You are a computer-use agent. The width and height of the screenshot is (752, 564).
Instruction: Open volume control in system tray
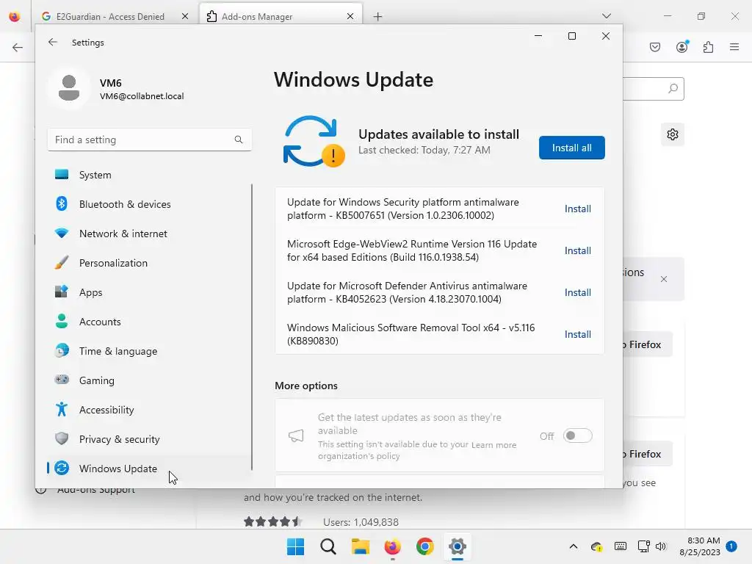pos(661,546)
